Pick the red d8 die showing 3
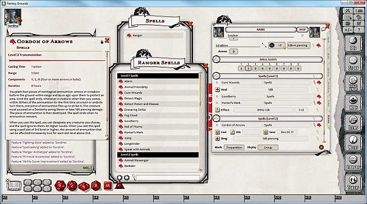This screenshot has width=367, height=204. (x=96, y=186)
